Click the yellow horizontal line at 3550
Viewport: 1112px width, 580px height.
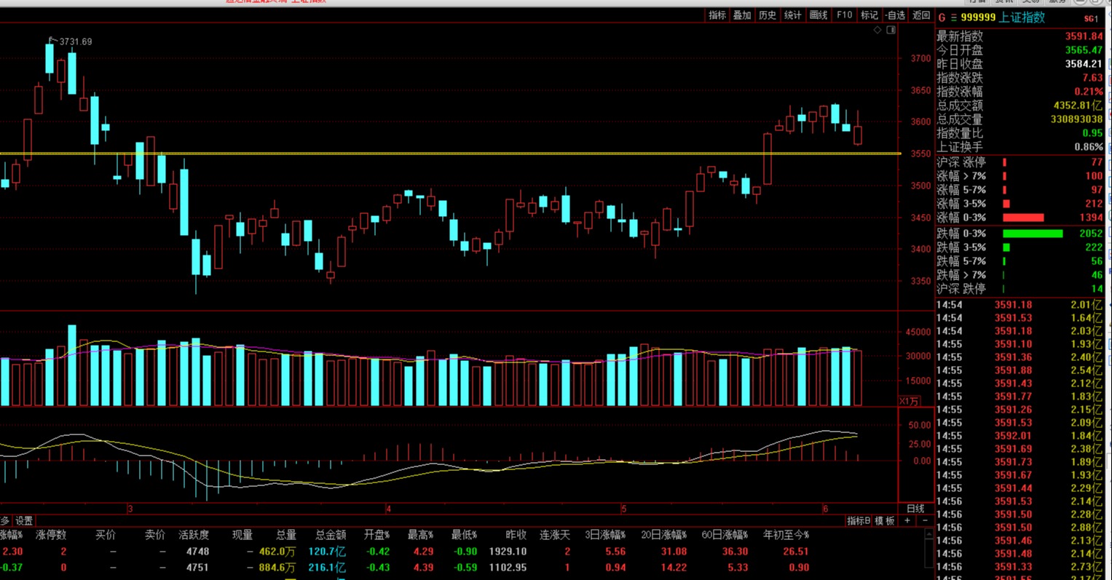[x=437, y=154]
